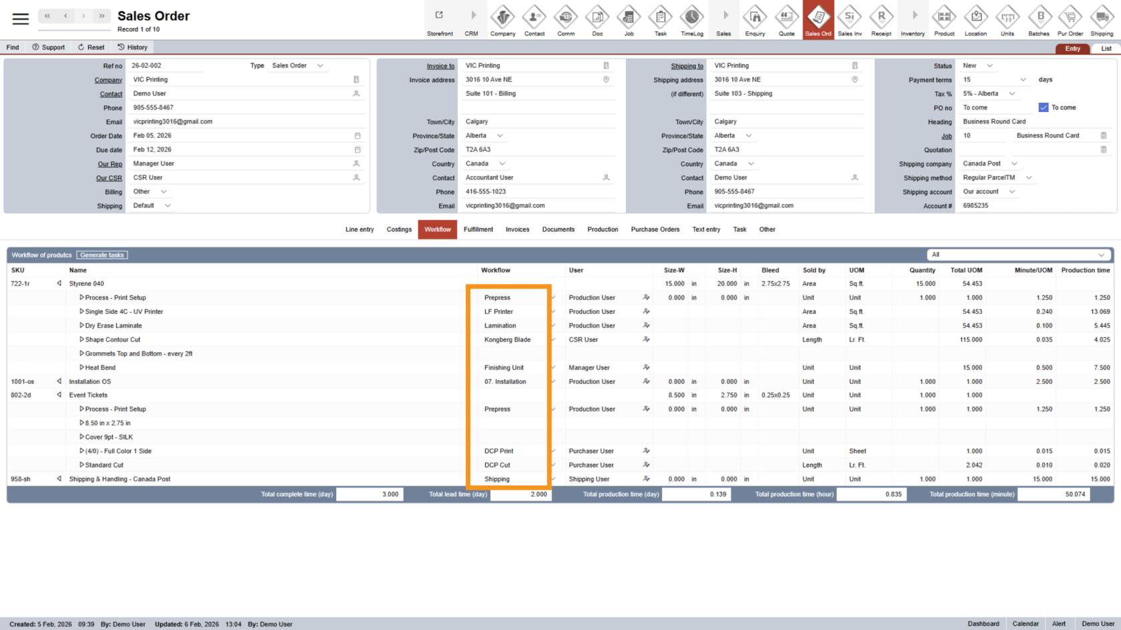The image size is (1121, 630).
Task: Open the hamburger main menu
Action: 21,19
